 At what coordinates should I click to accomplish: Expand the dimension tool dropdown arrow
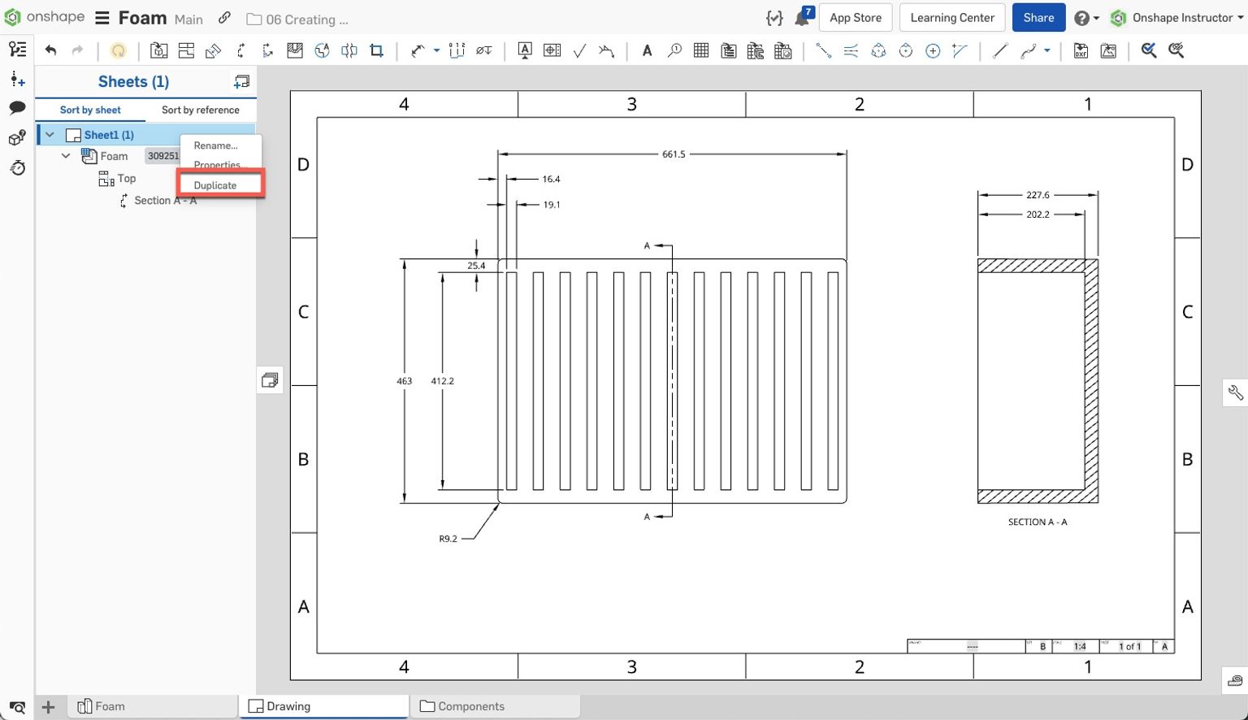pyautogui.click(x=435, y=50)
